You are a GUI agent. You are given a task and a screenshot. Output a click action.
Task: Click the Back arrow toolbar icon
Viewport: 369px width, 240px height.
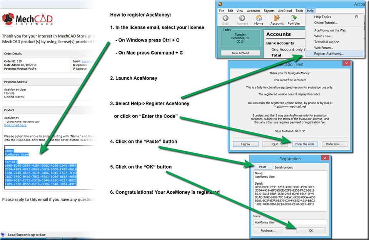pyautogui.click(x=225, y=18)
